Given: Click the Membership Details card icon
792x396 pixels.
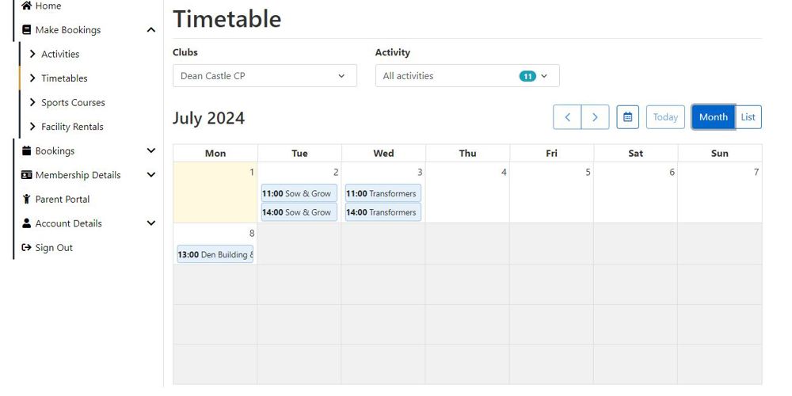Looking at the screenshot, I should (26, 175).
